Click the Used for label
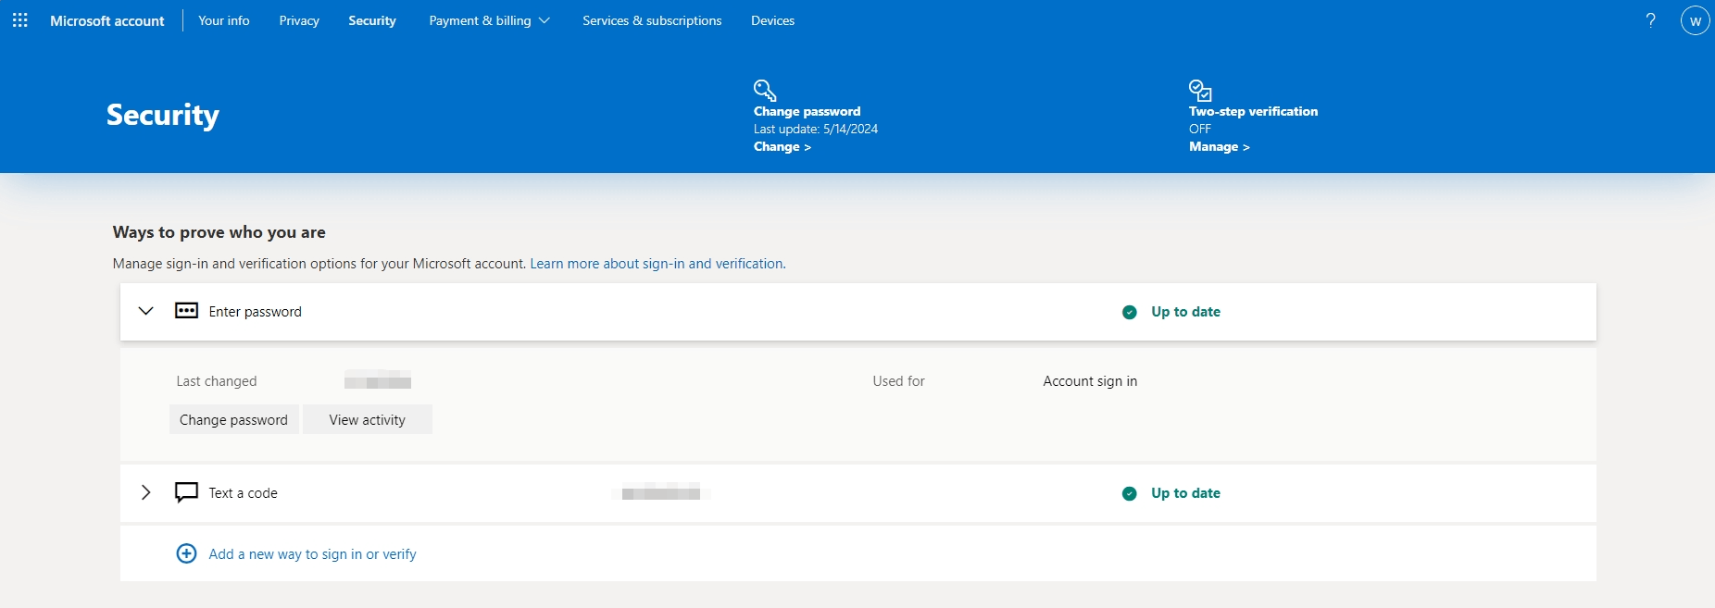Image resolution: width=1715 pixels, height=608 pixels. 898,381
